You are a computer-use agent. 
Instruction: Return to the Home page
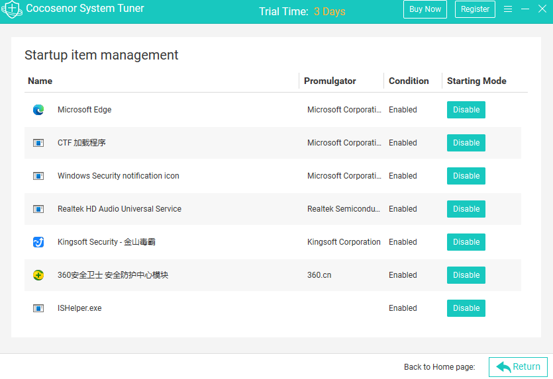click(x=518, y=367)
